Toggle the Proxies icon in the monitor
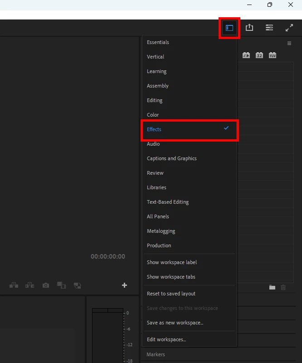Screen dimensions: 302x363 pyautogui.click(x=77, y=285)
